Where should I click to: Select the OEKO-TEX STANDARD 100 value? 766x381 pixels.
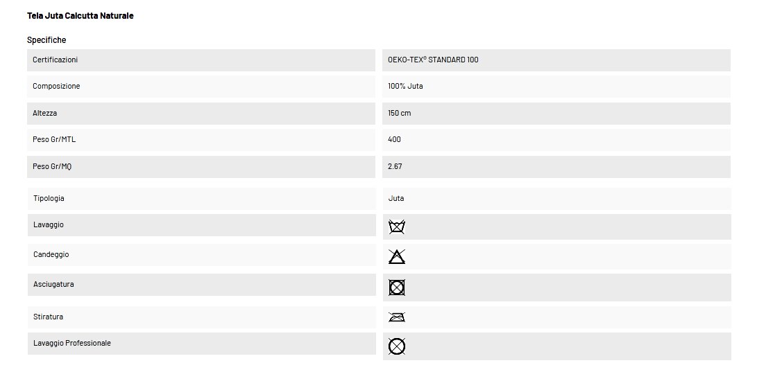pyautogui.click(x=434, y=60)
